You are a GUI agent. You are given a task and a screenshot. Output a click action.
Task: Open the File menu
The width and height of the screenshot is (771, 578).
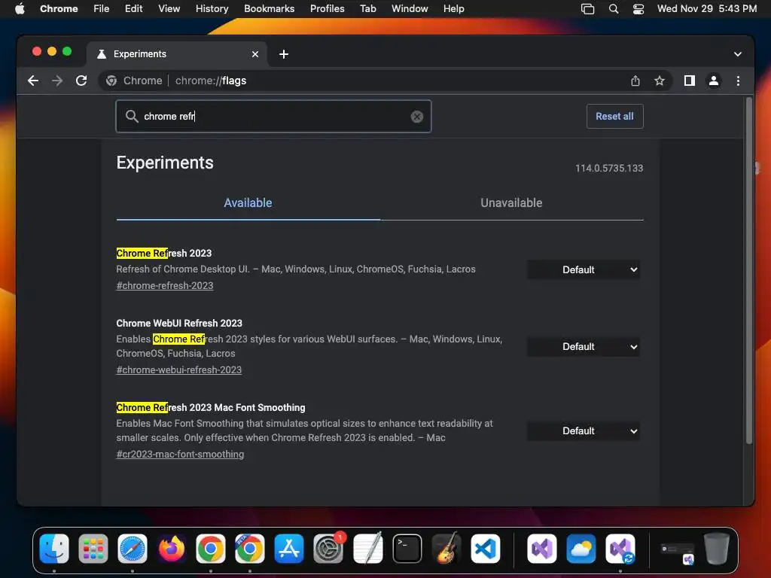tap(102, 9)
